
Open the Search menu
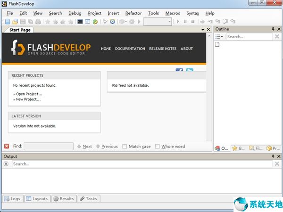(x=55, y=13)
